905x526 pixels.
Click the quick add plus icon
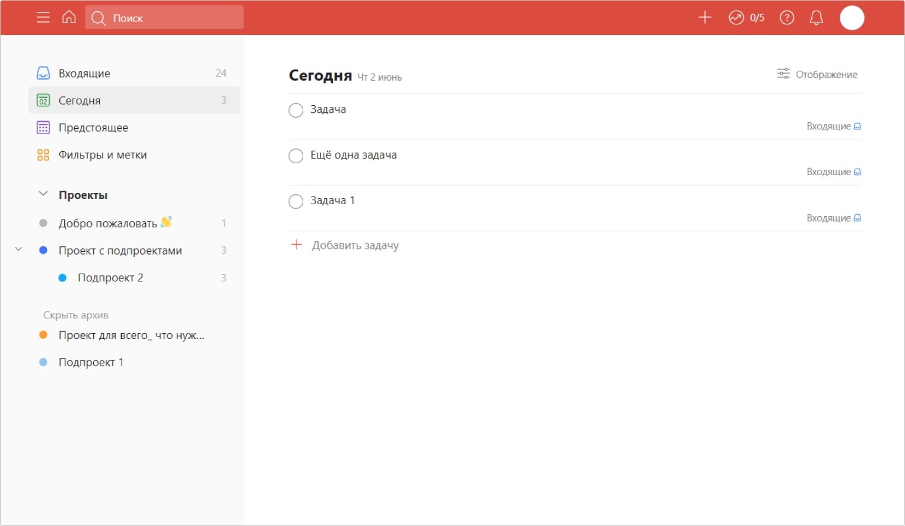coord(704,18)
